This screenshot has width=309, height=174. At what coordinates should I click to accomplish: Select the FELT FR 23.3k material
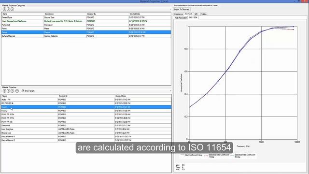click(x=86, y=103)
